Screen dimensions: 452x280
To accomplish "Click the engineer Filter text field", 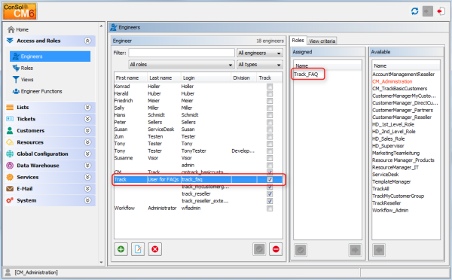I will pyautogui.click(x=182, y=53).
